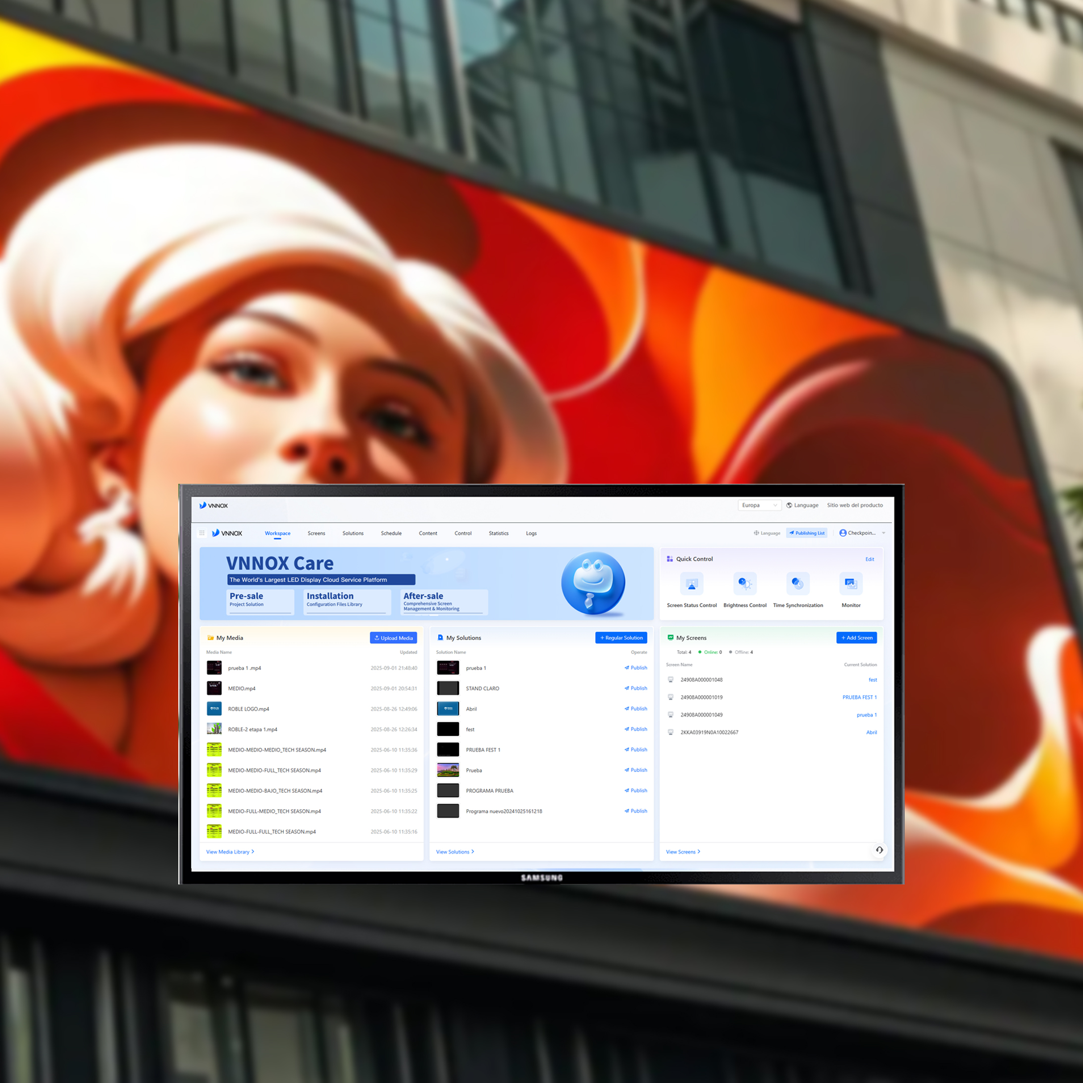The width and height of the screenshot is (1083, 1083).
Task: Click Edit in Quick Control panel
Action: pos(870,559)
